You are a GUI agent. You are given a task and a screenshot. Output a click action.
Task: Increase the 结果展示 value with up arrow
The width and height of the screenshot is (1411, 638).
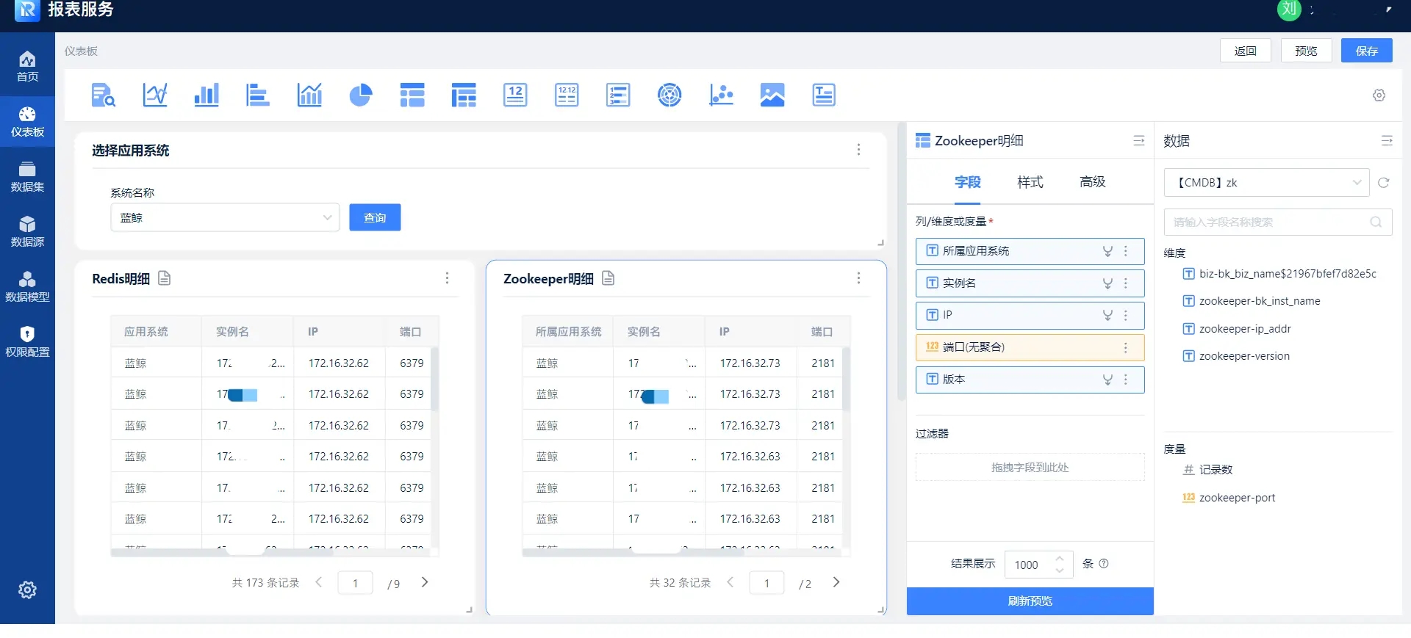pyautogui.click(x=1060, y=558)
